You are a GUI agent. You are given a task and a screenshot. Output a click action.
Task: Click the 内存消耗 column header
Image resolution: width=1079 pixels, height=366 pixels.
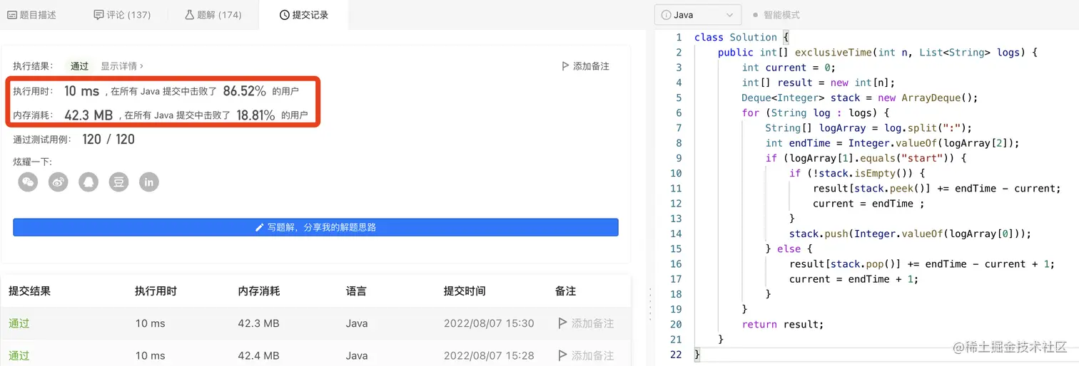pyautogui.click(x=259, y=291)
